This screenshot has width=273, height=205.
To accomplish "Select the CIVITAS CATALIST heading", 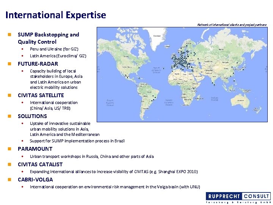I will click(x=40, y=164).
